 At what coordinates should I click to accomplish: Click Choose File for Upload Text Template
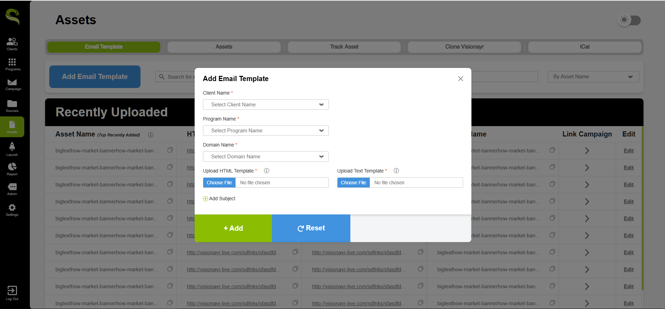click(x=353, y=183)
